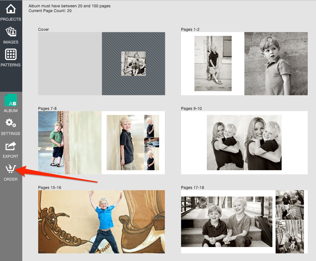Open the Projects home icon
The width and height of the screenshot is (316, 261).
11,9
